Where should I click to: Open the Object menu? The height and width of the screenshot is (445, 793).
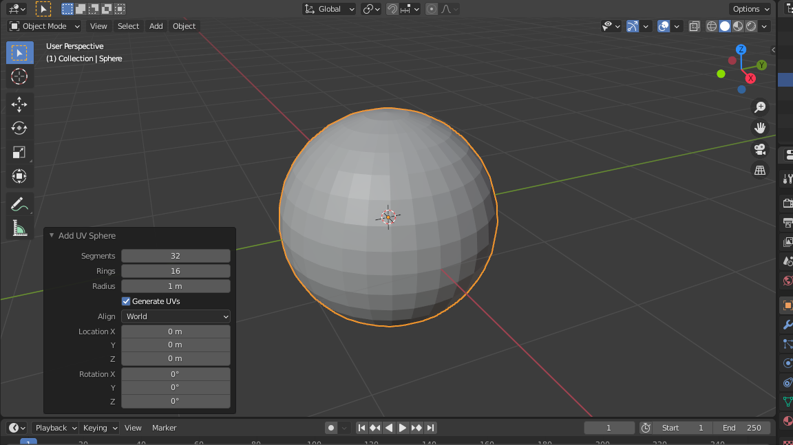click(184, 26)
